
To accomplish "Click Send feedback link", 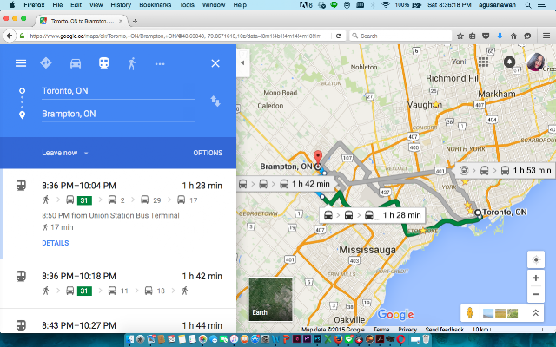I will pyautogui.click(x=444, y=330).
